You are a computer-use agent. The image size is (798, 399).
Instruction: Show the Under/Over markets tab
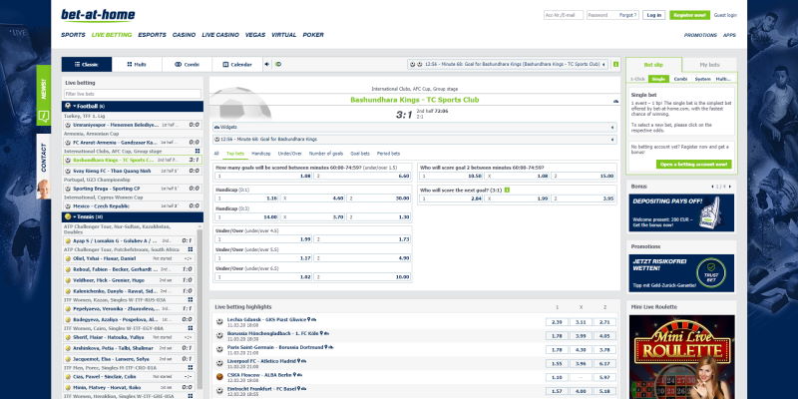click(289, 154)
